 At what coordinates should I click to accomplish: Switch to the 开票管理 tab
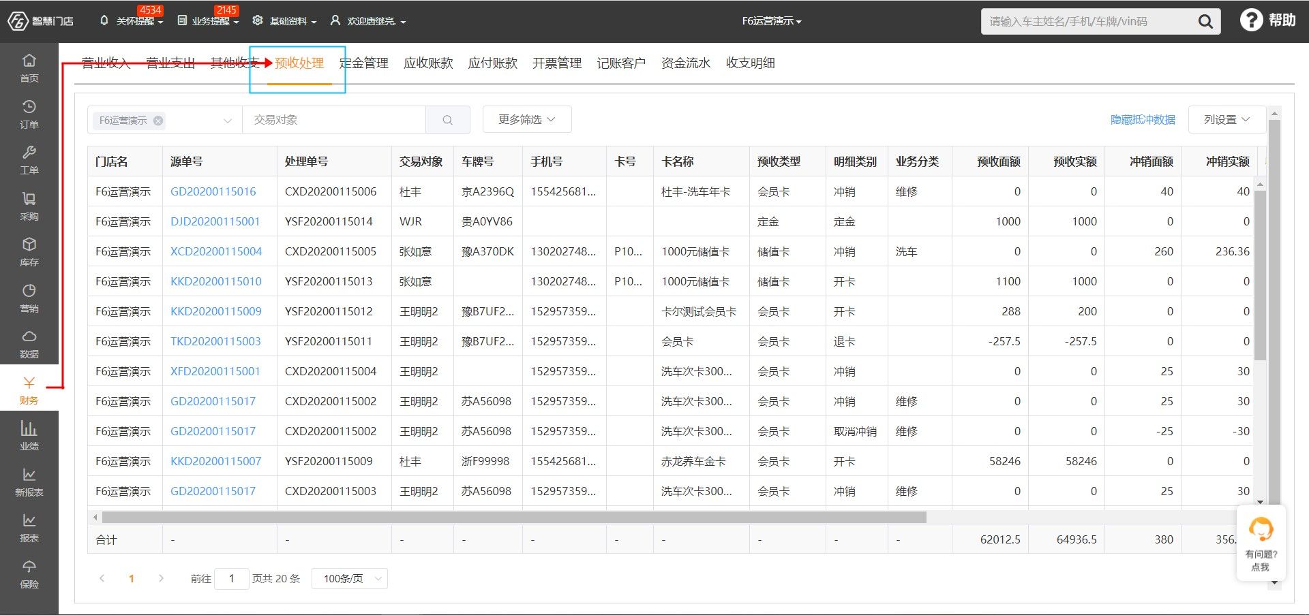[x=557, y=63]
